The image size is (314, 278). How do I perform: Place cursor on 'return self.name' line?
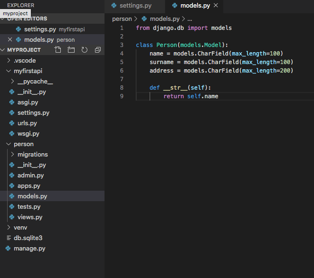(190, 96)
